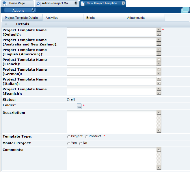Click the Spanish template name field

click(111, 91)
